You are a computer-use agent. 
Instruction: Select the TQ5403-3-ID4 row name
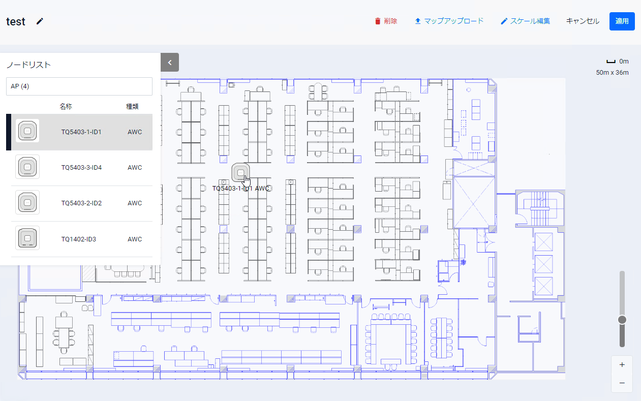[81, 168]
